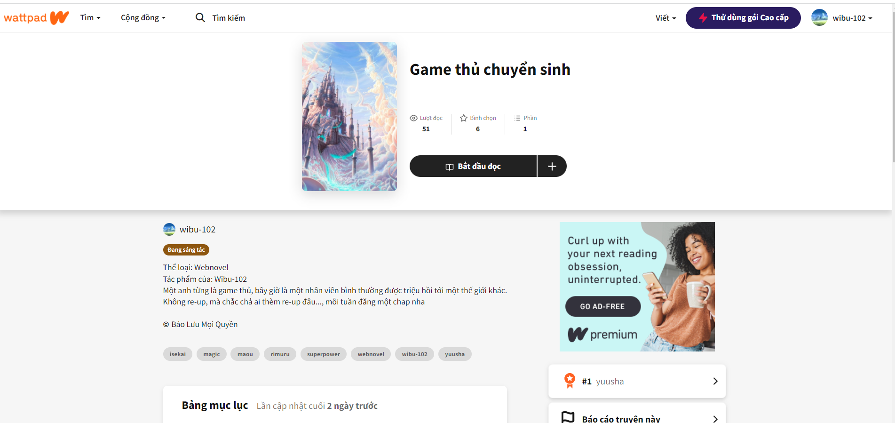Select the isekai tag
This screenshot has width=895, height=423.
click(x=178, y=354)
